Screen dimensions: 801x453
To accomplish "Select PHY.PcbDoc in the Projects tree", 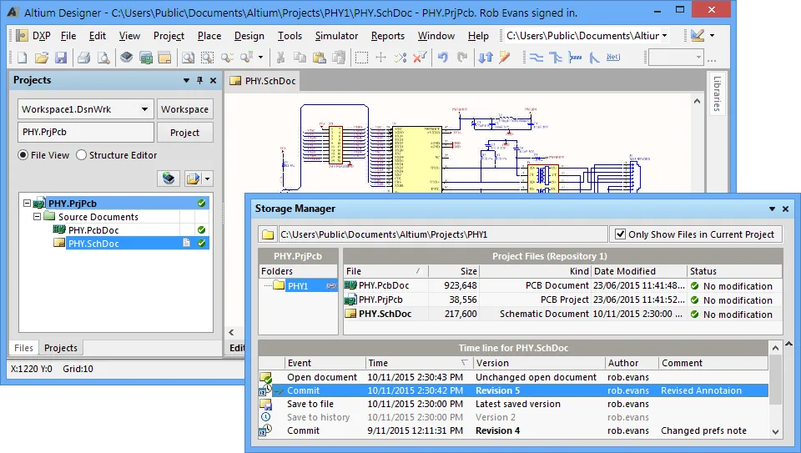I will [93, 230].
